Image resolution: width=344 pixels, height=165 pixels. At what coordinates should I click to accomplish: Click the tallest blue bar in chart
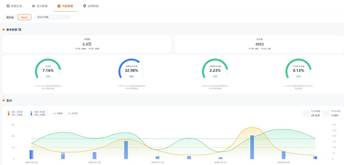(252, 147)
